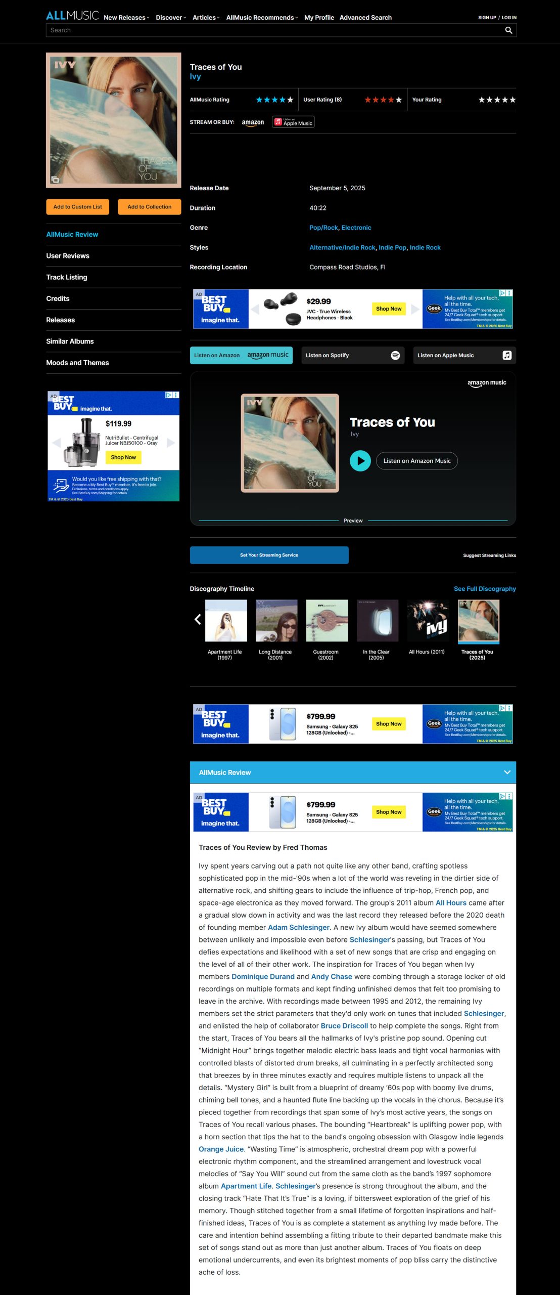Select Listen on Amazon option

pos(241,355)
